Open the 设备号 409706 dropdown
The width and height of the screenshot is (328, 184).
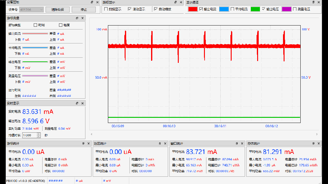click(31, 10)
